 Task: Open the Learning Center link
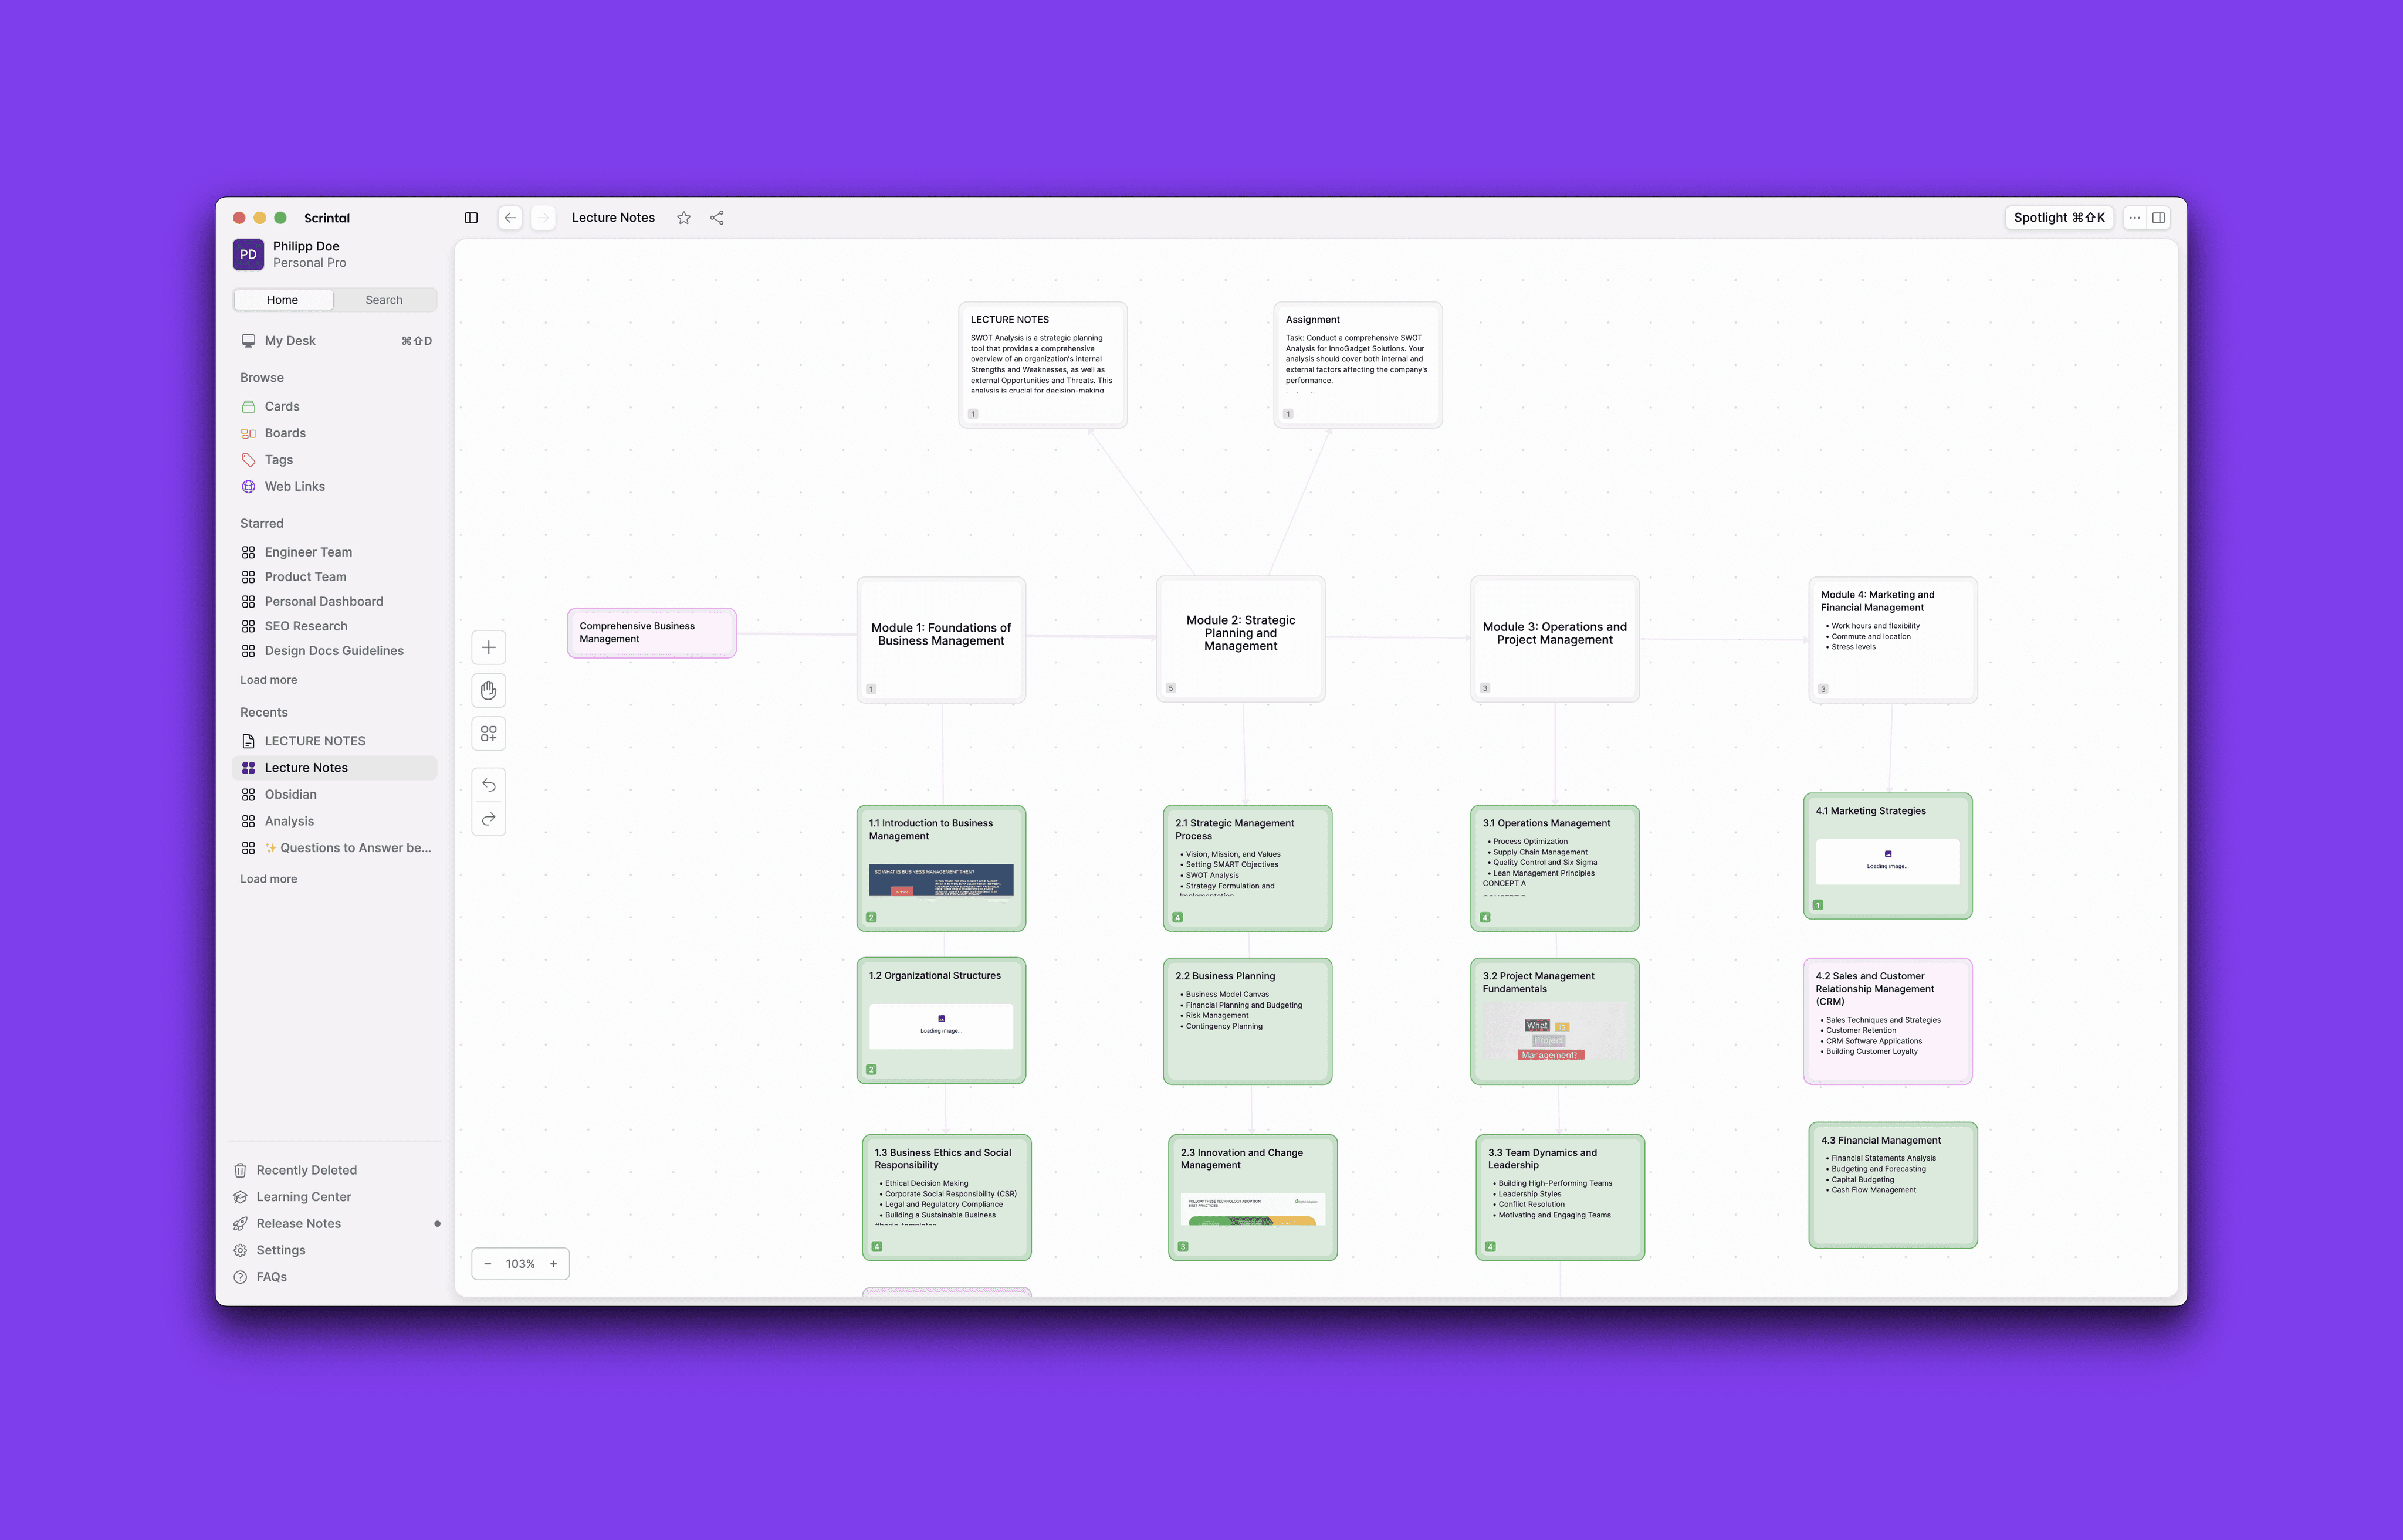(303, 1197)
